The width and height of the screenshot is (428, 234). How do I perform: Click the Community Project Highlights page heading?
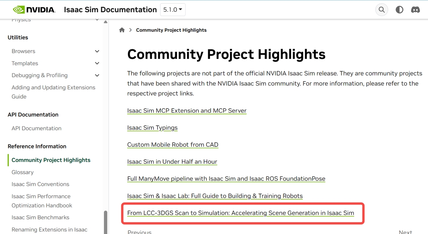(x=226, y=54)
